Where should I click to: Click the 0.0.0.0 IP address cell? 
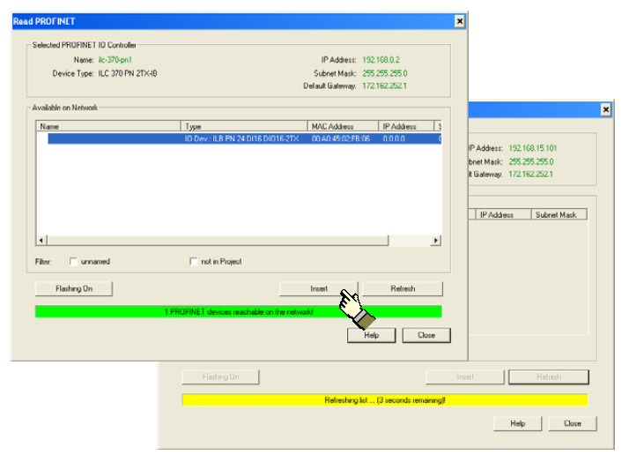tap(394, 139)
